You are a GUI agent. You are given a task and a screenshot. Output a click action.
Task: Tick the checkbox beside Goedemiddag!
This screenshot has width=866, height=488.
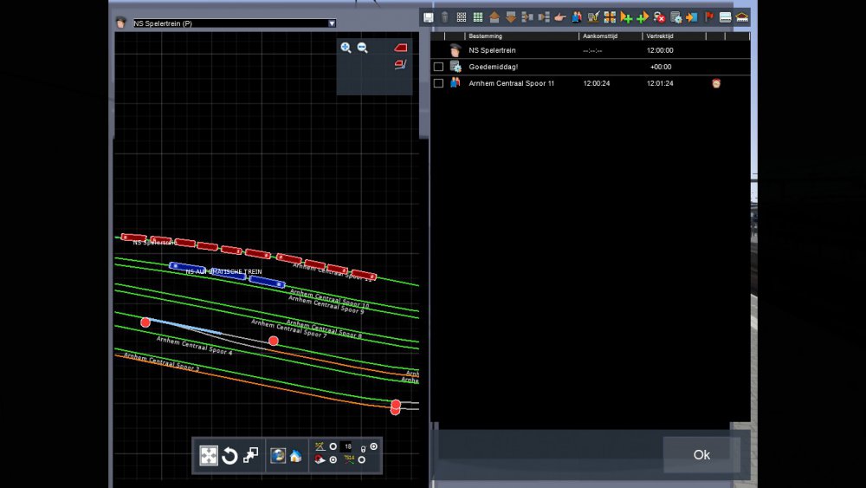coord(438,67)
